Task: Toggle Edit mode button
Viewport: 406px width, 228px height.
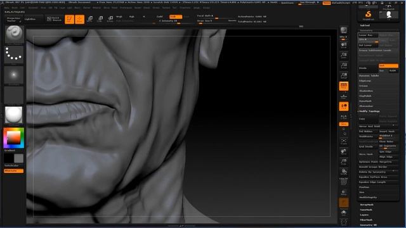Action: 69,19
